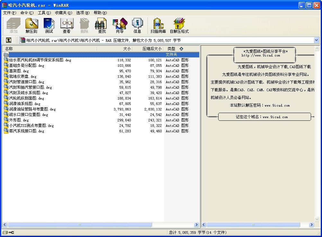Click the 查找 (Find) binoculars icon
Viewport: 322px width, 237px height.
pos(102,25)
